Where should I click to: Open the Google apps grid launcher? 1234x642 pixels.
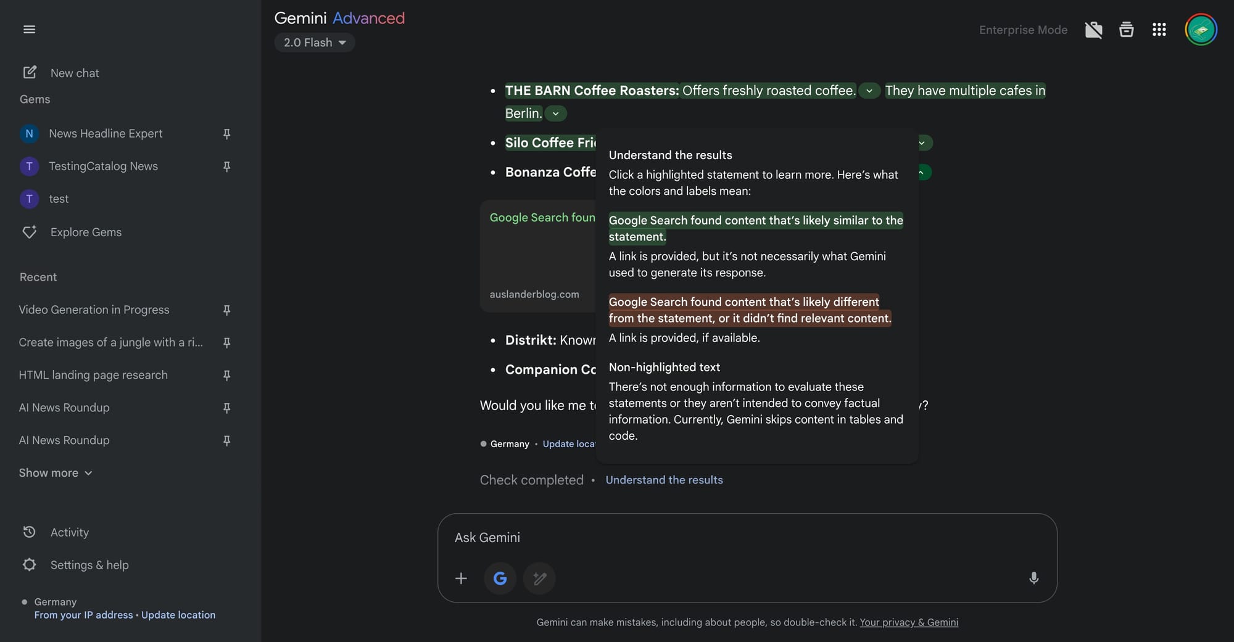(x=1159, y=30)
